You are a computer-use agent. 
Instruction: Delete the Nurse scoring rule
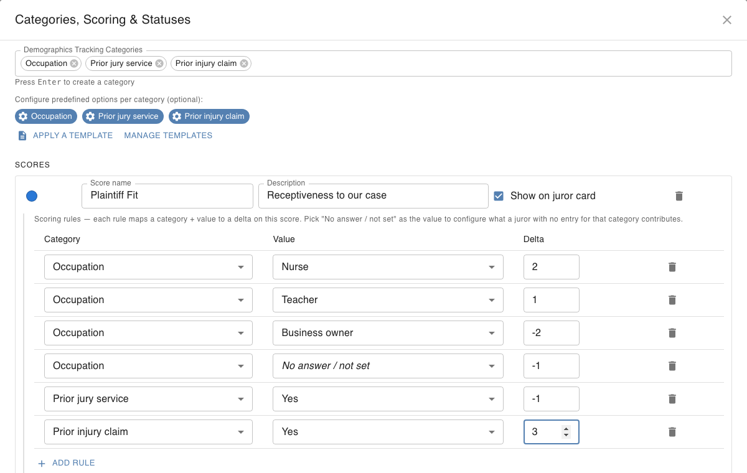672,267
